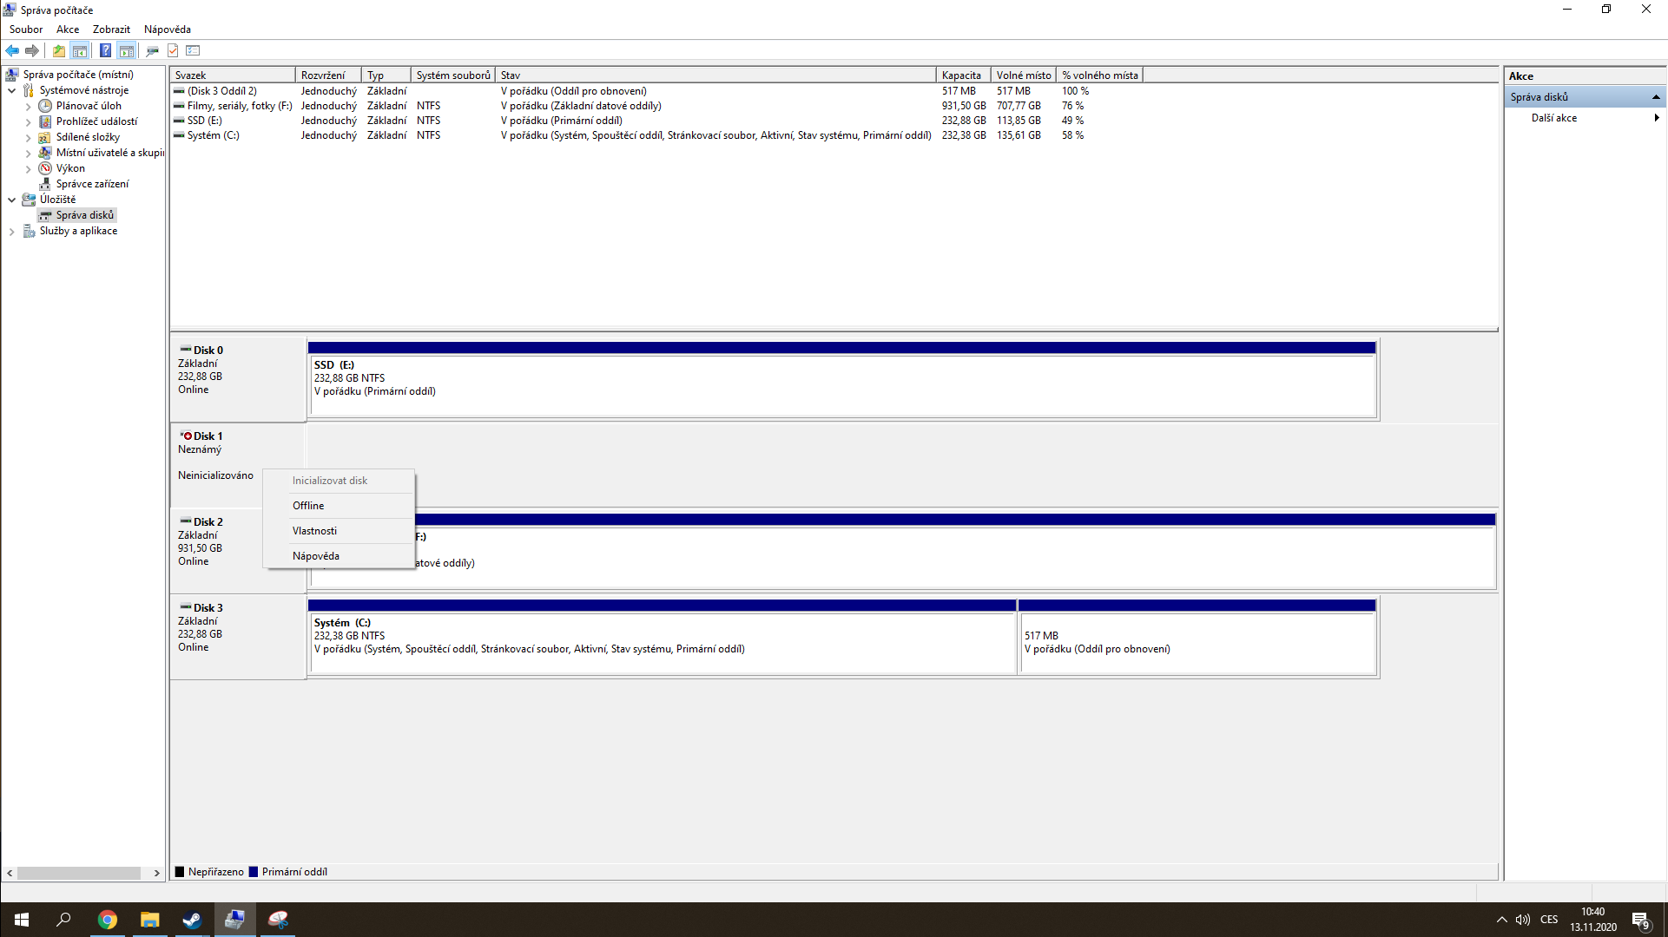The image size is (1668, 937).
Task: Sort volumes by the Kapacita column header
Action: (x=961, y=75)
